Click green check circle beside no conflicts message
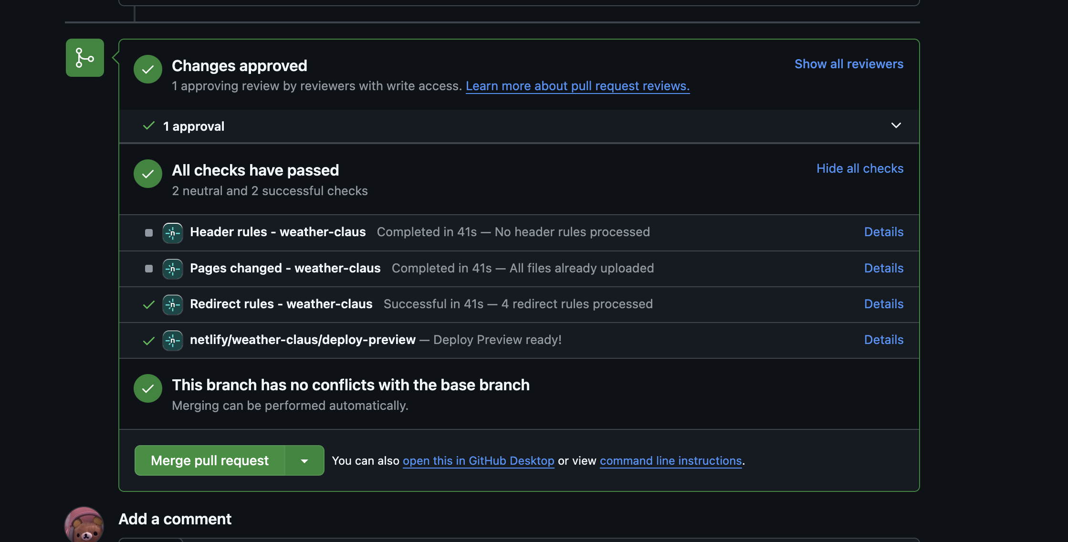This screenshot has height=542, width=1068. (148, 388)
